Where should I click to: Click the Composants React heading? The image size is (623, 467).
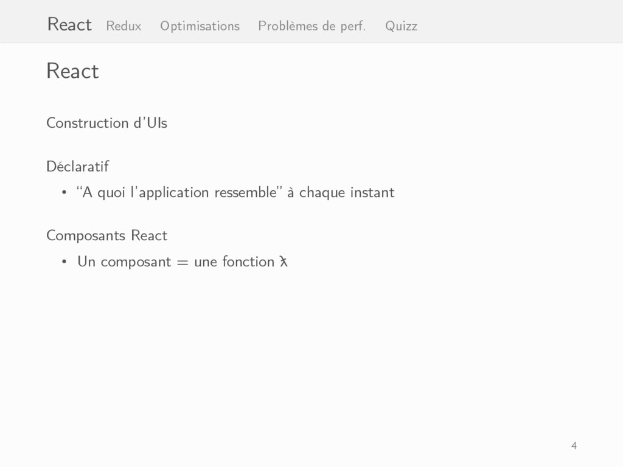tap(107, 235)
